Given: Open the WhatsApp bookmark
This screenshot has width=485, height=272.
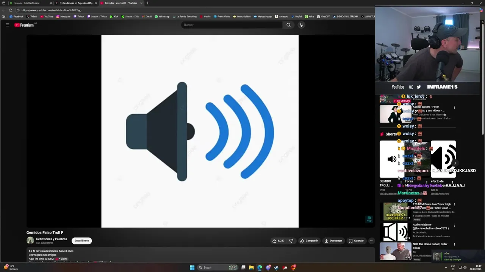Looking at the screenshot, I should point(162,17).
